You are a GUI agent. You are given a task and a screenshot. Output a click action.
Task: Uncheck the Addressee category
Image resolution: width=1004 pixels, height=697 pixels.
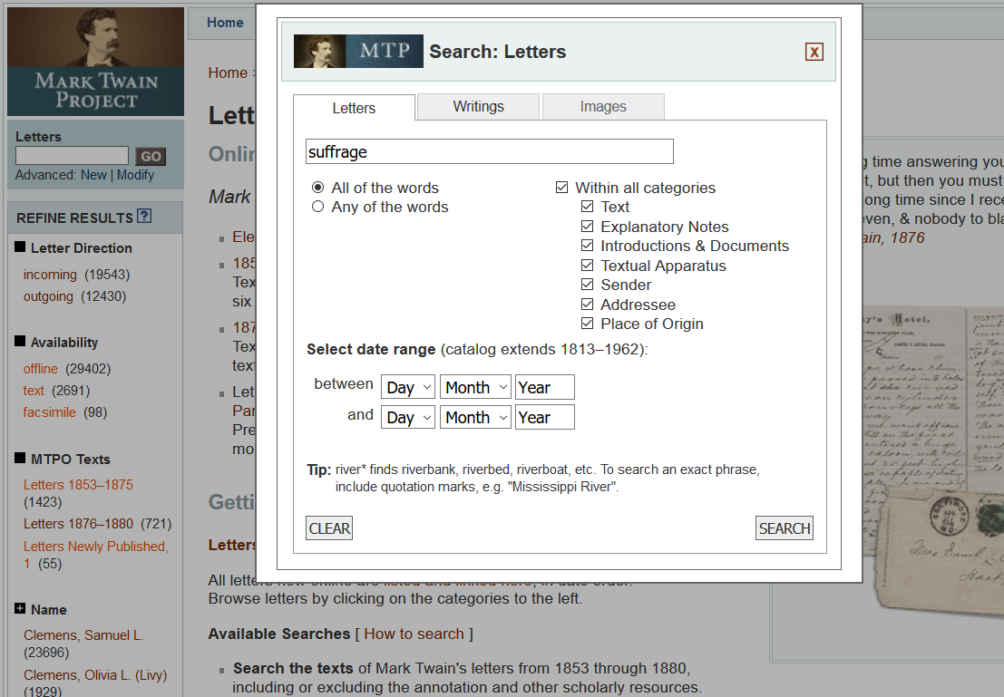coord(587,305)
